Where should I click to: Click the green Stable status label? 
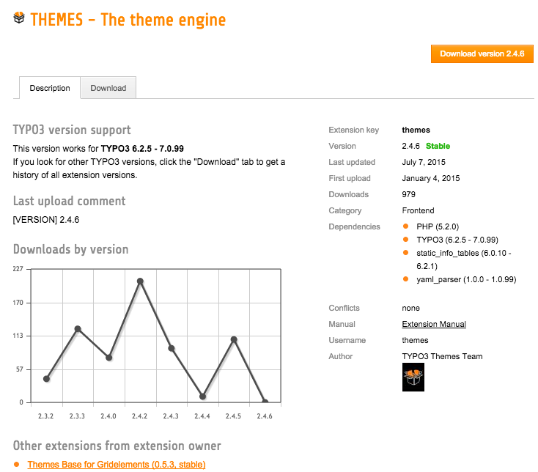[x=438, y=146]
